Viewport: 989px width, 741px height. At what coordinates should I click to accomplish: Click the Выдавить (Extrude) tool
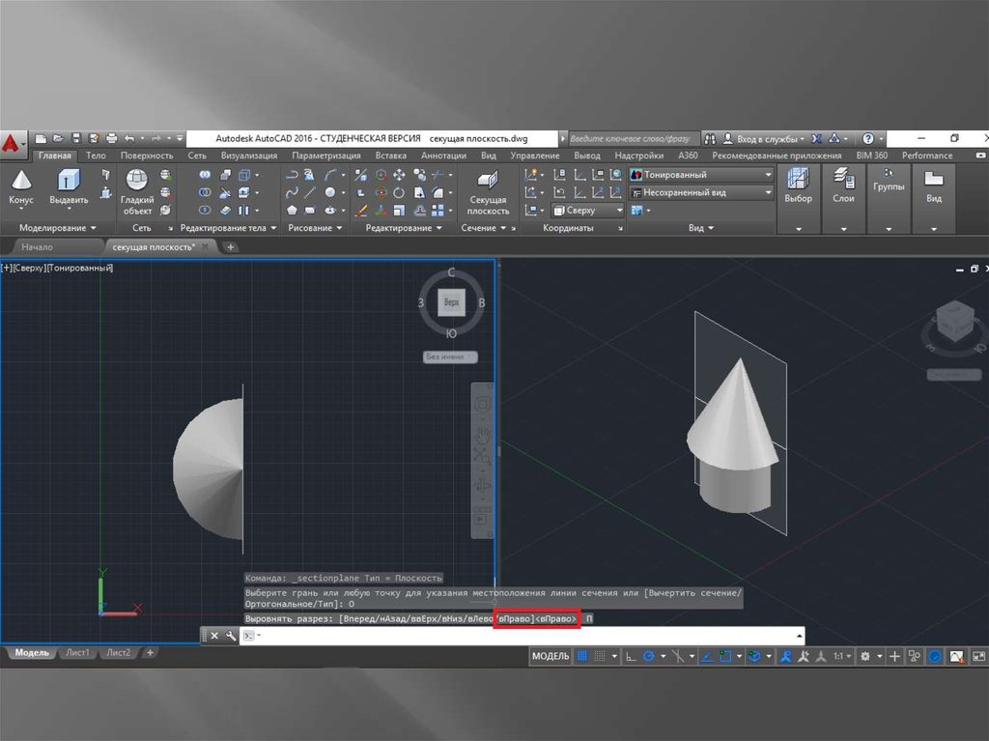pyautogui.click(x=69, y=182)
